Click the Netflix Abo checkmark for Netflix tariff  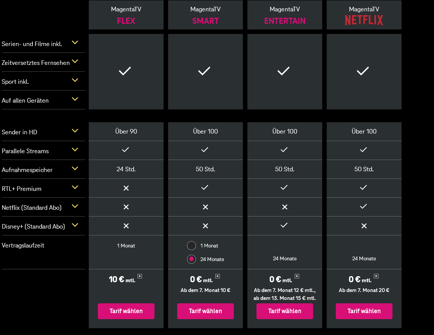pyautogui.click(x=363, y=206)
